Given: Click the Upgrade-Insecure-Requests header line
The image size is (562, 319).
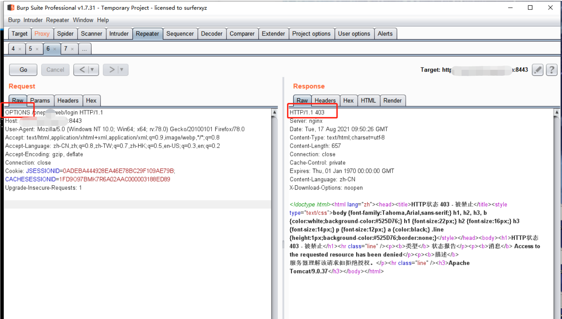Looking at the screenshot, I should (43, 188).
